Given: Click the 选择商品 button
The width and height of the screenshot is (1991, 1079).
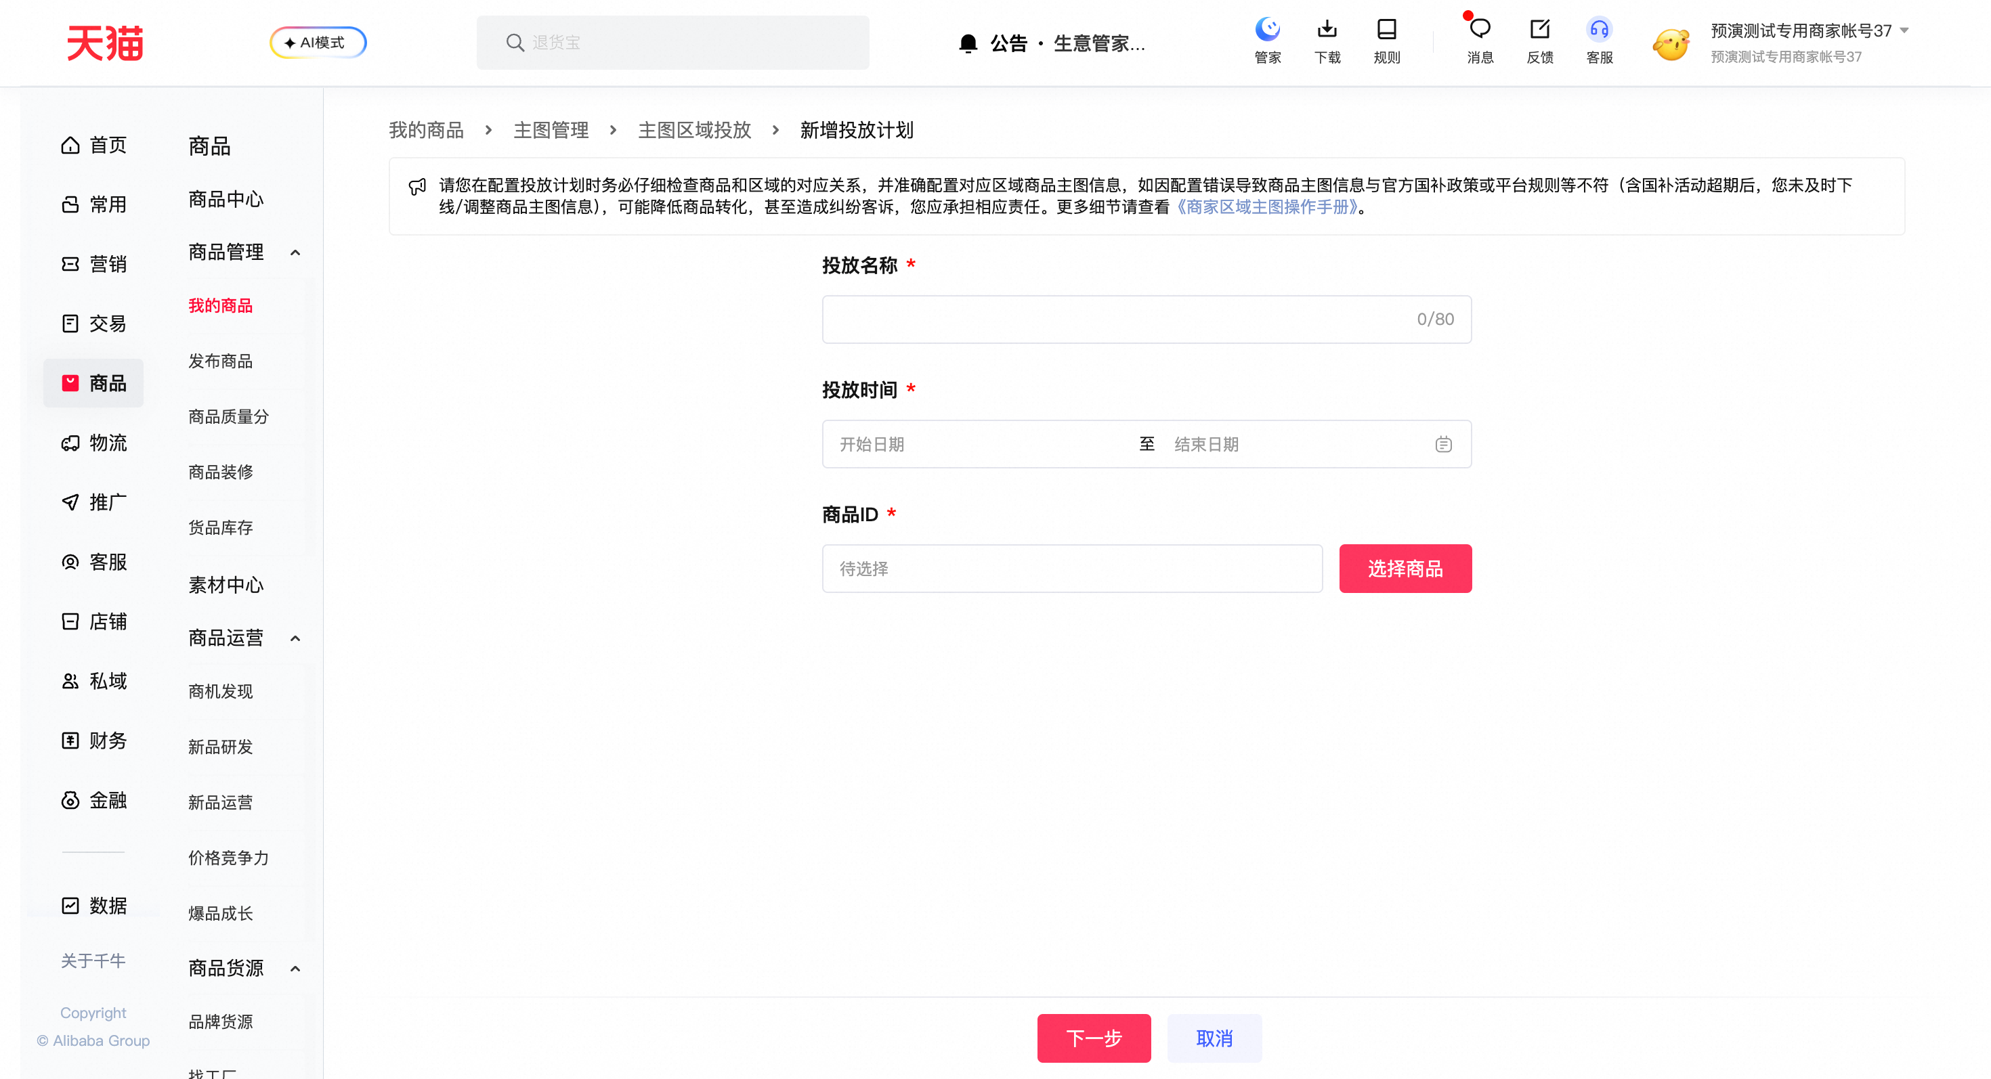Looking at the screenshot, I should click(1405, 569).
